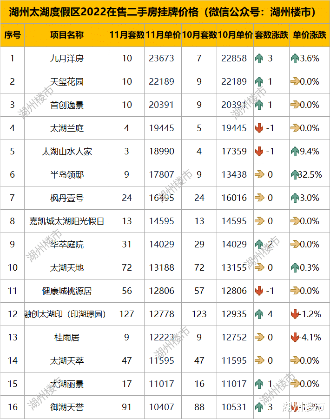Click green up arrow in 融创太湖印 套数涨跌 cell
The image size is (330, 419).
pyautogui.click(x=259, y=314)
